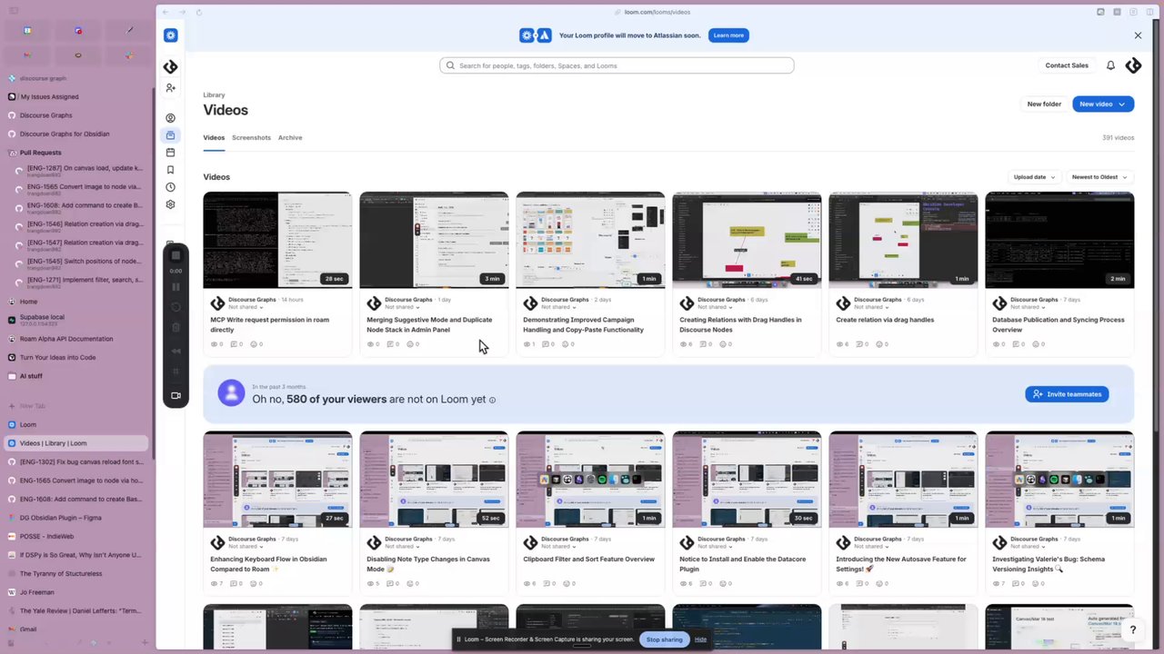Open the Discourse Graphs workspace icon in sidebar
Image resolution: width=1164 pixels, height=654 pixels.
tap(170, 67)
